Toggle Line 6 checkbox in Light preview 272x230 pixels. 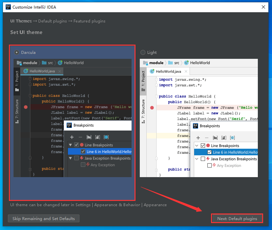(209, 152)
